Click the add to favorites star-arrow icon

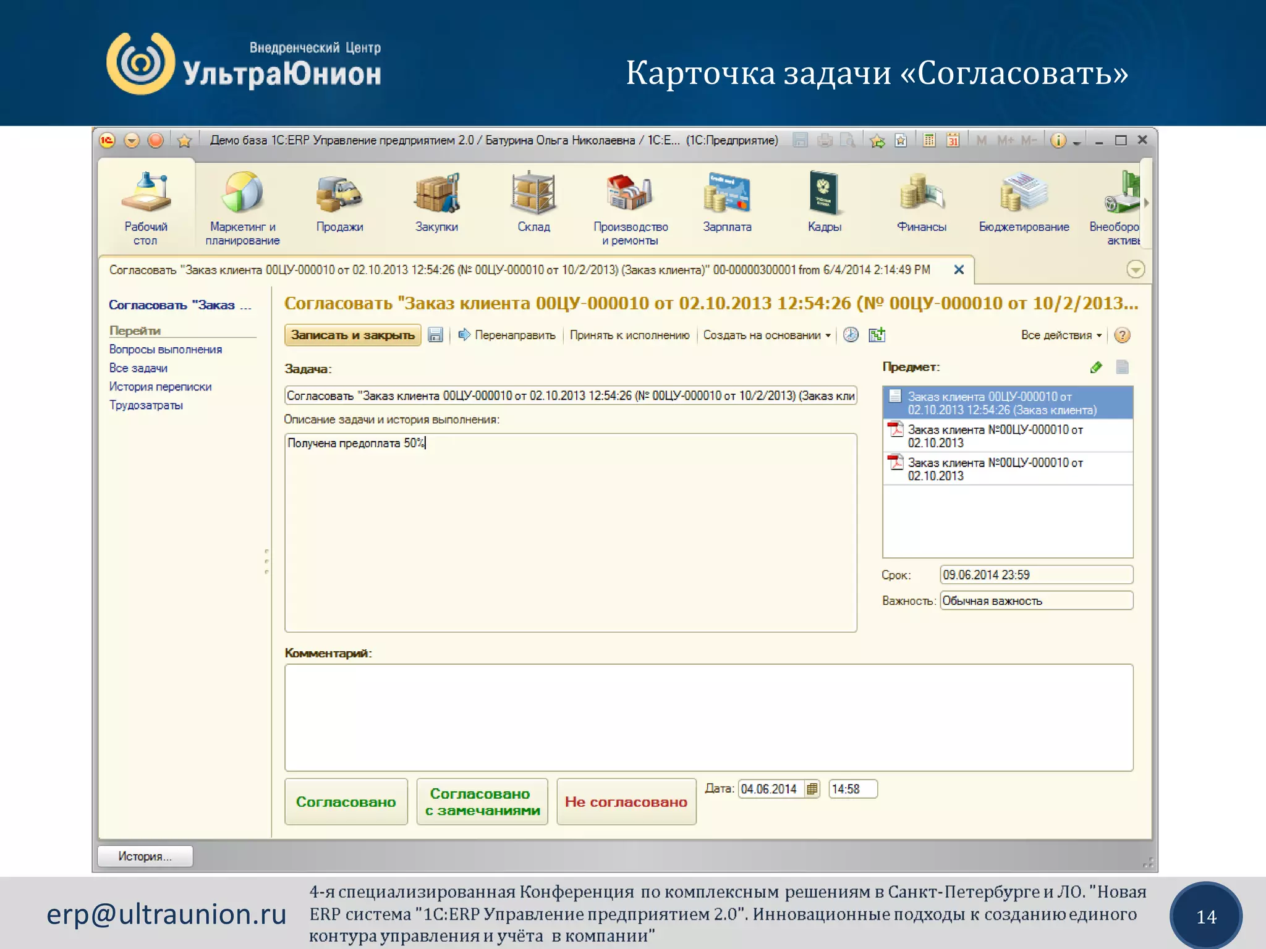point(877,141)
